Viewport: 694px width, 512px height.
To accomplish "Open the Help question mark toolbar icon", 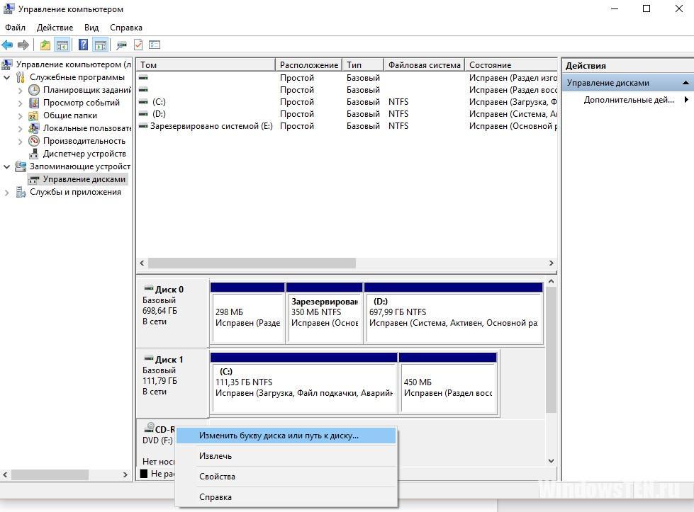I will (x=83, y=45).
